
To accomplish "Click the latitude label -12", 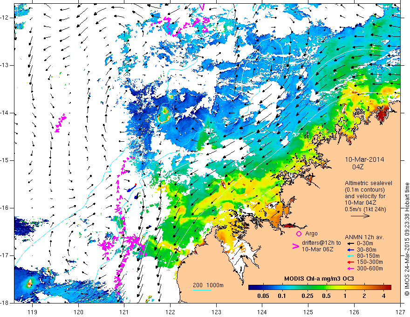I will (4, 18).
